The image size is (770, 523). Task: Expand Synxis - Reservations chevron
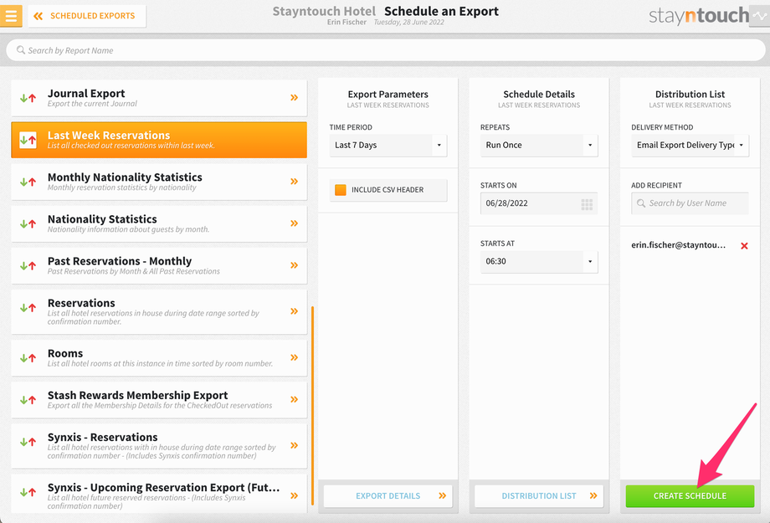pyautogui.click(x=294, y=445)
